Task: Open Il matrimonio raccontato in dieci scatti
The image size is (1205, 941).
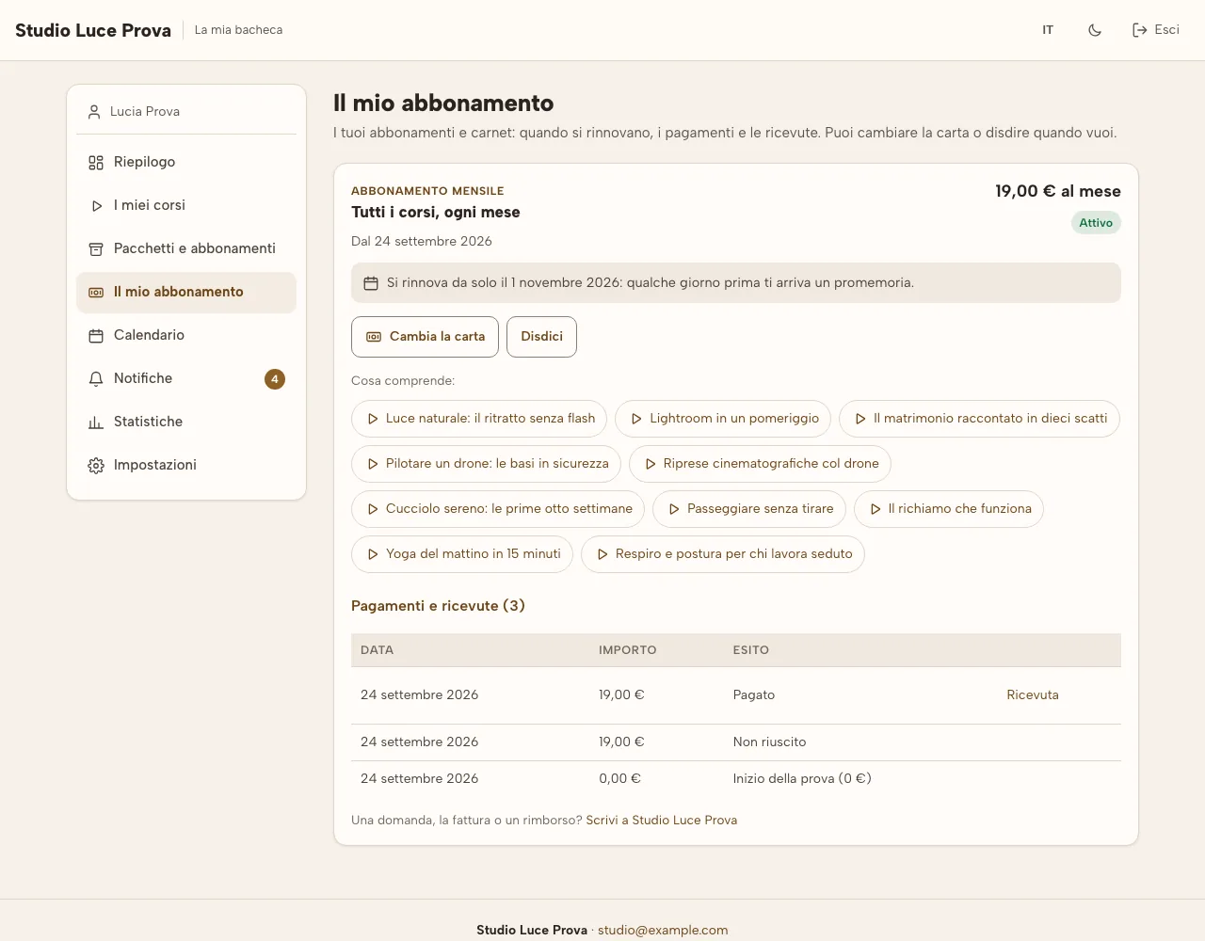Action: [x=979, y=419]
